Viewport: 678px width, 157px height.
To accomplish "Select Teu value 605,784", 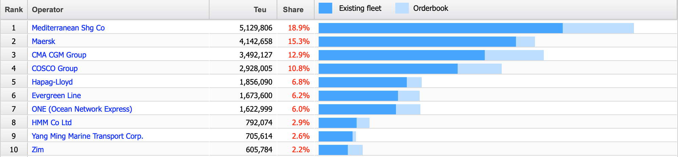I will pos(259,150).
